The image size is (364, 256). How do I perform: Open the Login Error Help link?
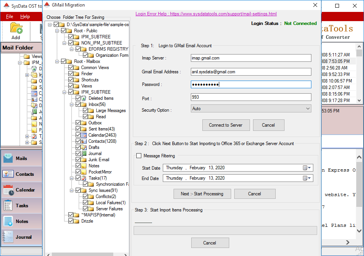pos(206,14)
